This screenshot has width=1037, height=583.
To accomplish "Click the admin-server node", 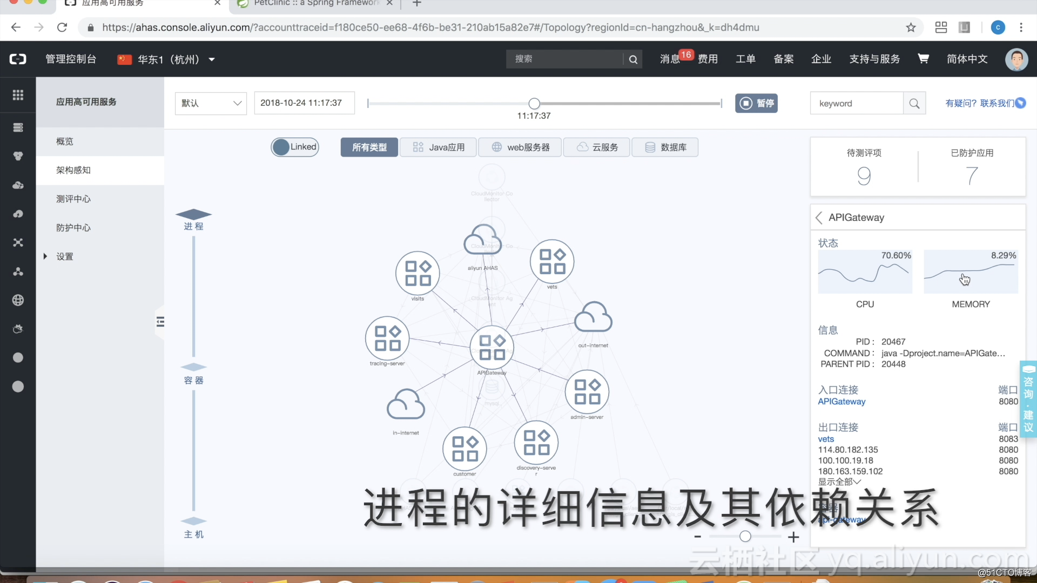I will pos(587,391).
